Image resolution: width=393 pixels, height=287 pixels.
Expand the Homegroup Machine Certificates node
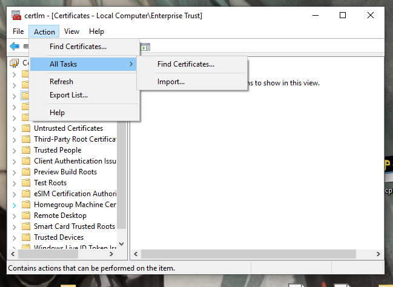click(x=15, y=205)
